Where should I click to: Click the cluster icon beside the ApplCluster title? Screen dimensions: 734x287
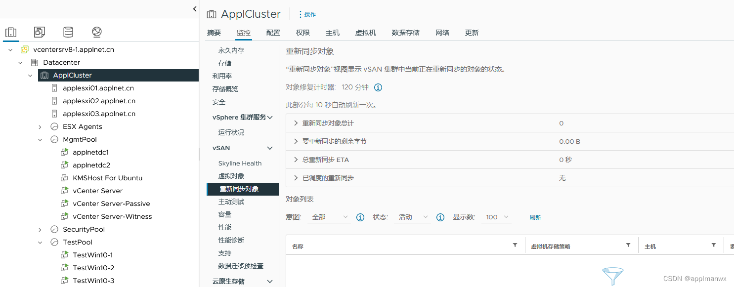(x=212, y=14)
